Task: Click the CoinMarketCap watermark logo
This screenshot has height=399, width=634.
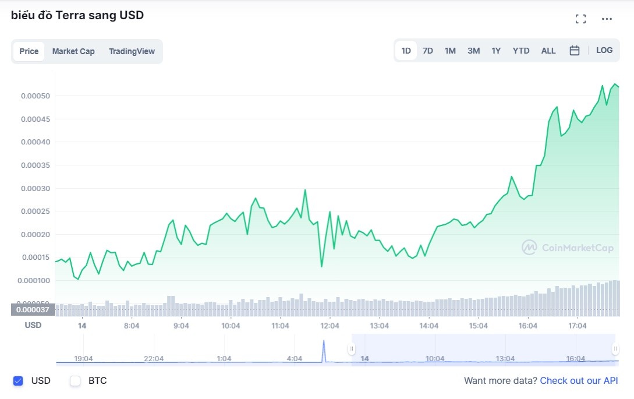Action: point(568,248)
